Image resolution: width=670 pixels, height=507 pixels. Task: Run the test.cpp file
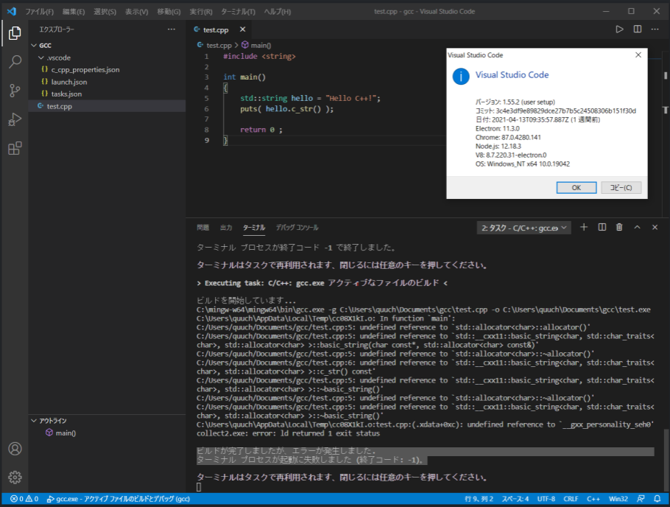pyautogui.click(x=618, y=29)
